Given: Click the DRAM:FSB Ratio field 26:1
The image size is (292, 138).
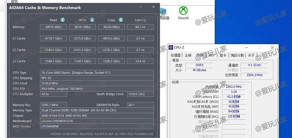Looking at the screenshot, I should click(x=140, y=105).
